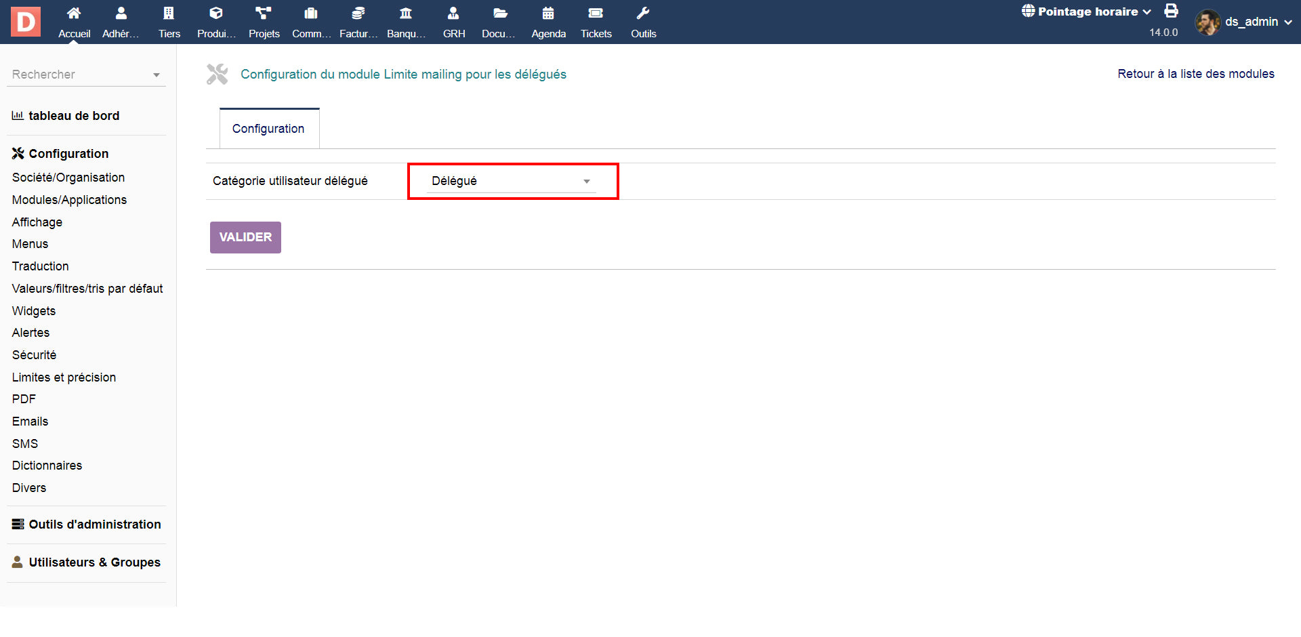Open the Adhérents module icon

coord(121,14)
